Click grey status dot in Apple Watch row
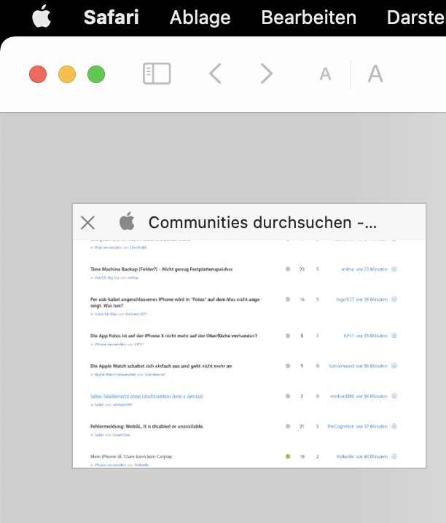The height and width of the screenshot is (523, 446). (x=288, y=366)
